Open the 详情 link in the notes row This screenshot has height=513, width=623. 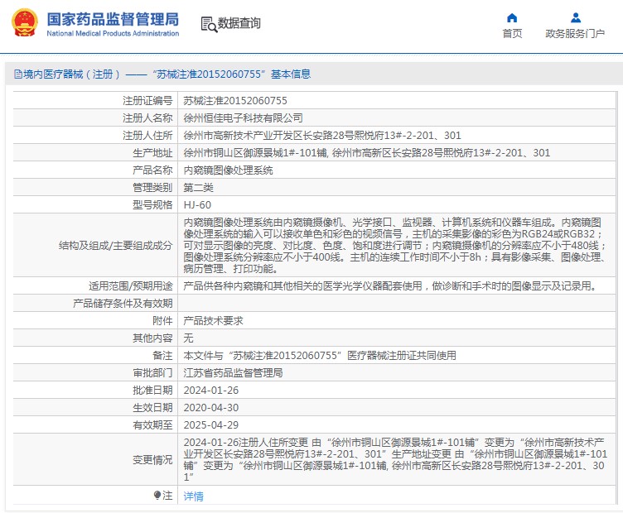click(193, 496)
